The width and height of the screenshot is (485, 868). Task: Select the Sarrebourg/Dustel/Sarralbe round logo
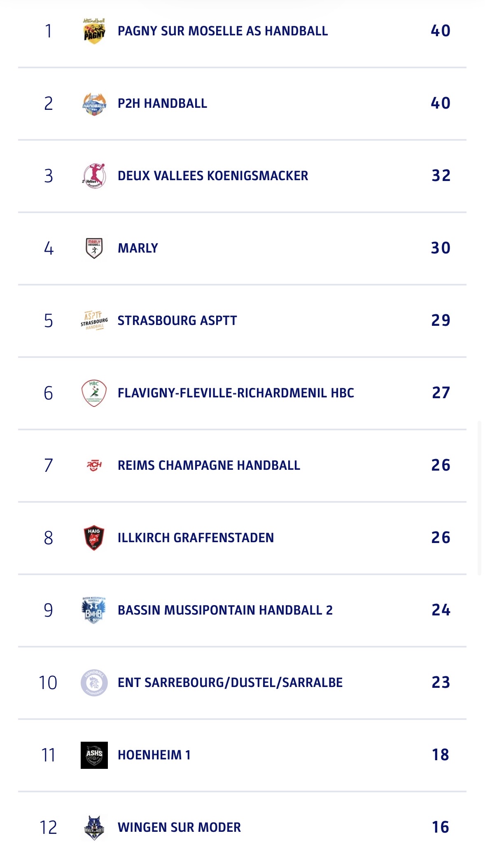[94, 683]
